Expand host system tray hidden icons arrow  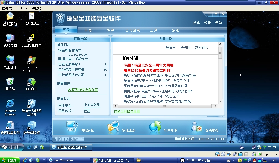click(234, 160)
